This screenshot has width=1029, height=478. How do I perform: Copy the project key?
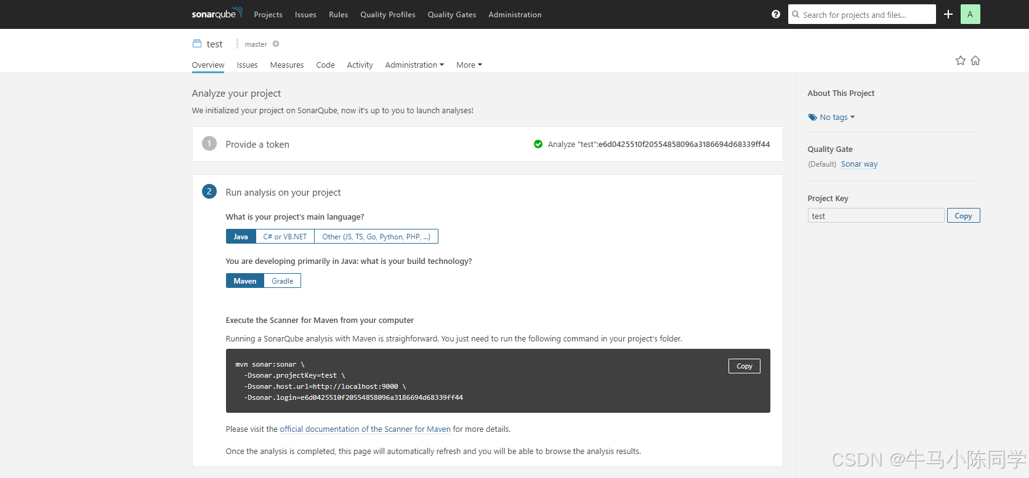[x=963, y=215]
